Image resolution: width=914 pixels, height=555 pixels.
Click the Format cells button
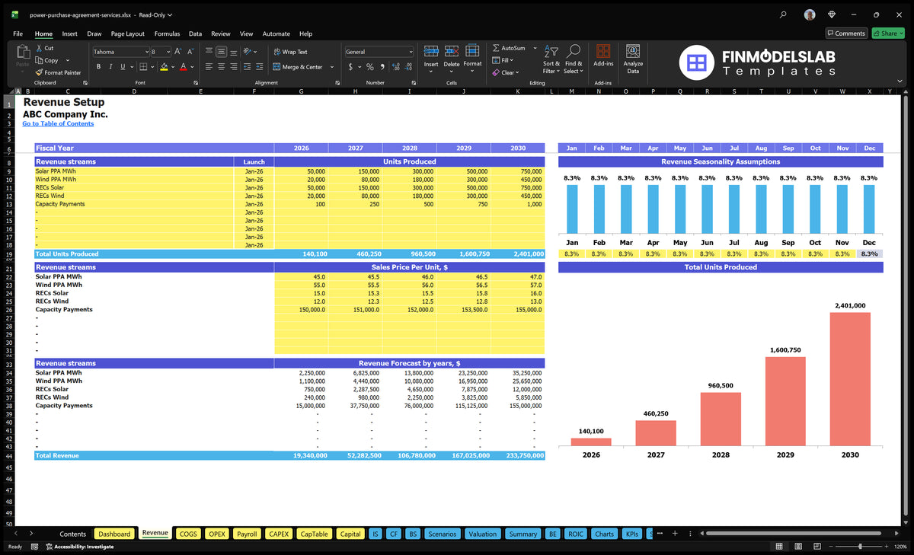472,57
